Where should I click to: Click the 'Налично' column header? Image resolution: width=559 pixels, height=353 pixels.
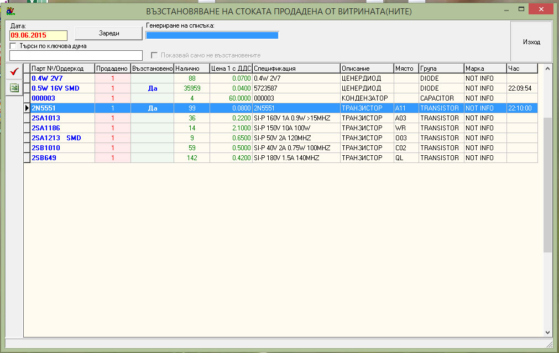(191, 69)
